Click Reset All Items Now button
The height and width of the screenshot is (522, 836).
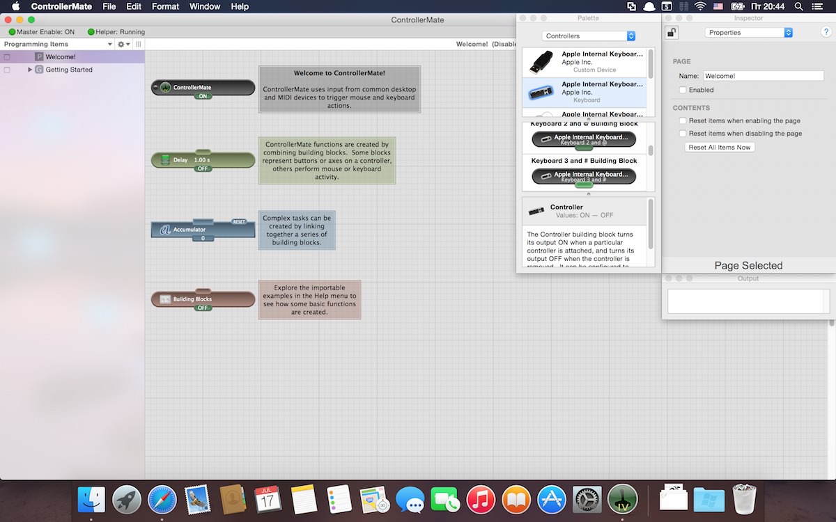click(720, 148)
